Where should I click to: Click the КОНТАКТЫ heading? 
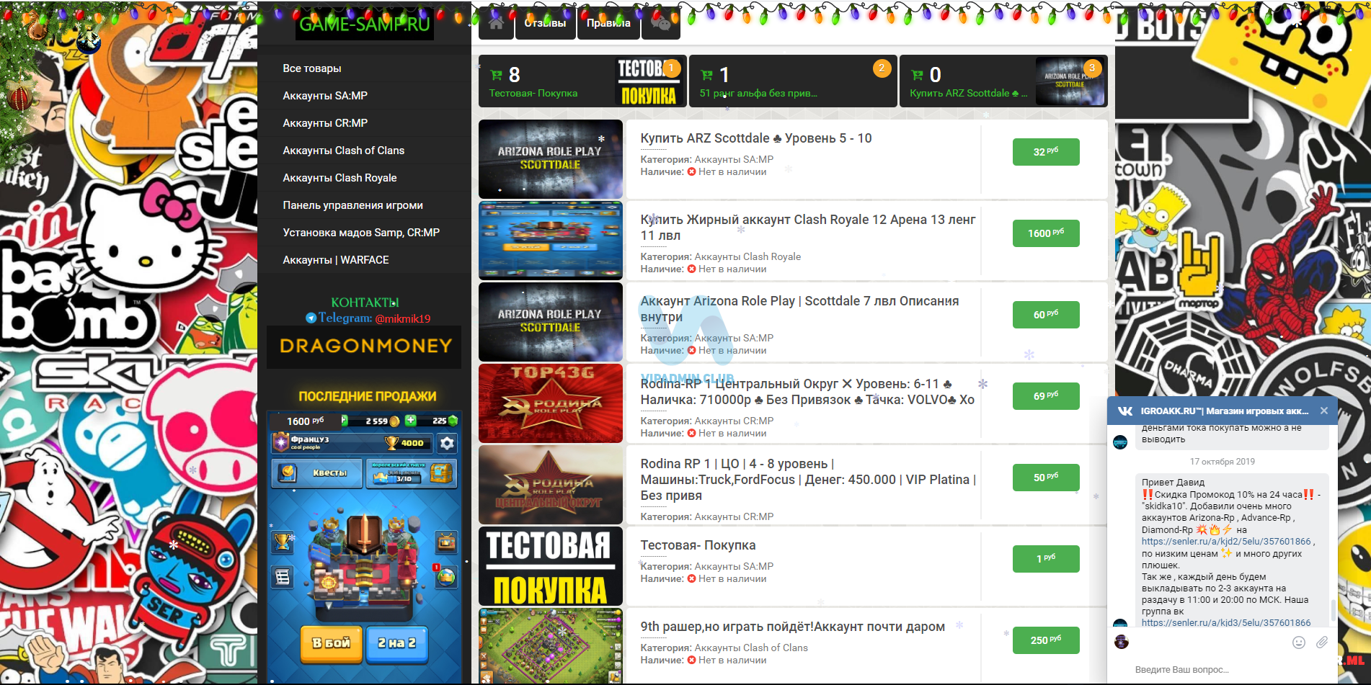(365, 303)
